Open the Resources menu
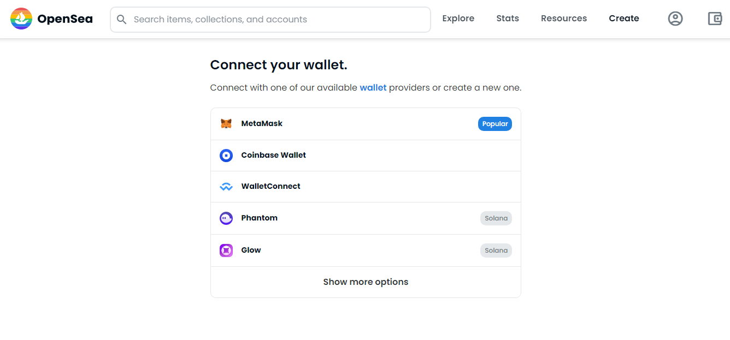Image resolution: width=730 pixels, height=340 pixels. coord(564,19)
